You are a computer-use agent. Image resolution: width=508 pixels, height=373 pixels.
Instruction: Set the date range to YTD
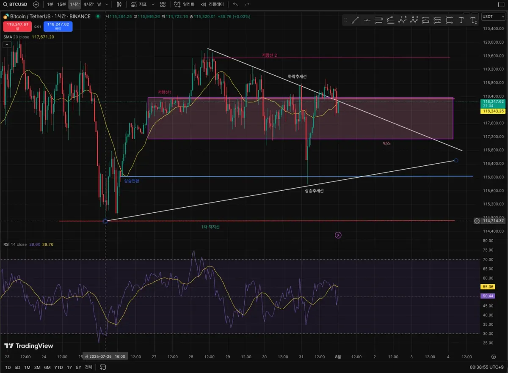(59, 368)
